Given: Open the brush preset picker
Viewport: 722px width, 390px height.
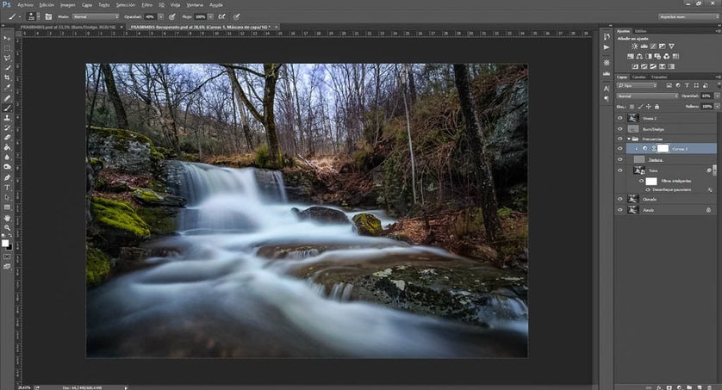Looking at the screenshot, I should [31, 15].
